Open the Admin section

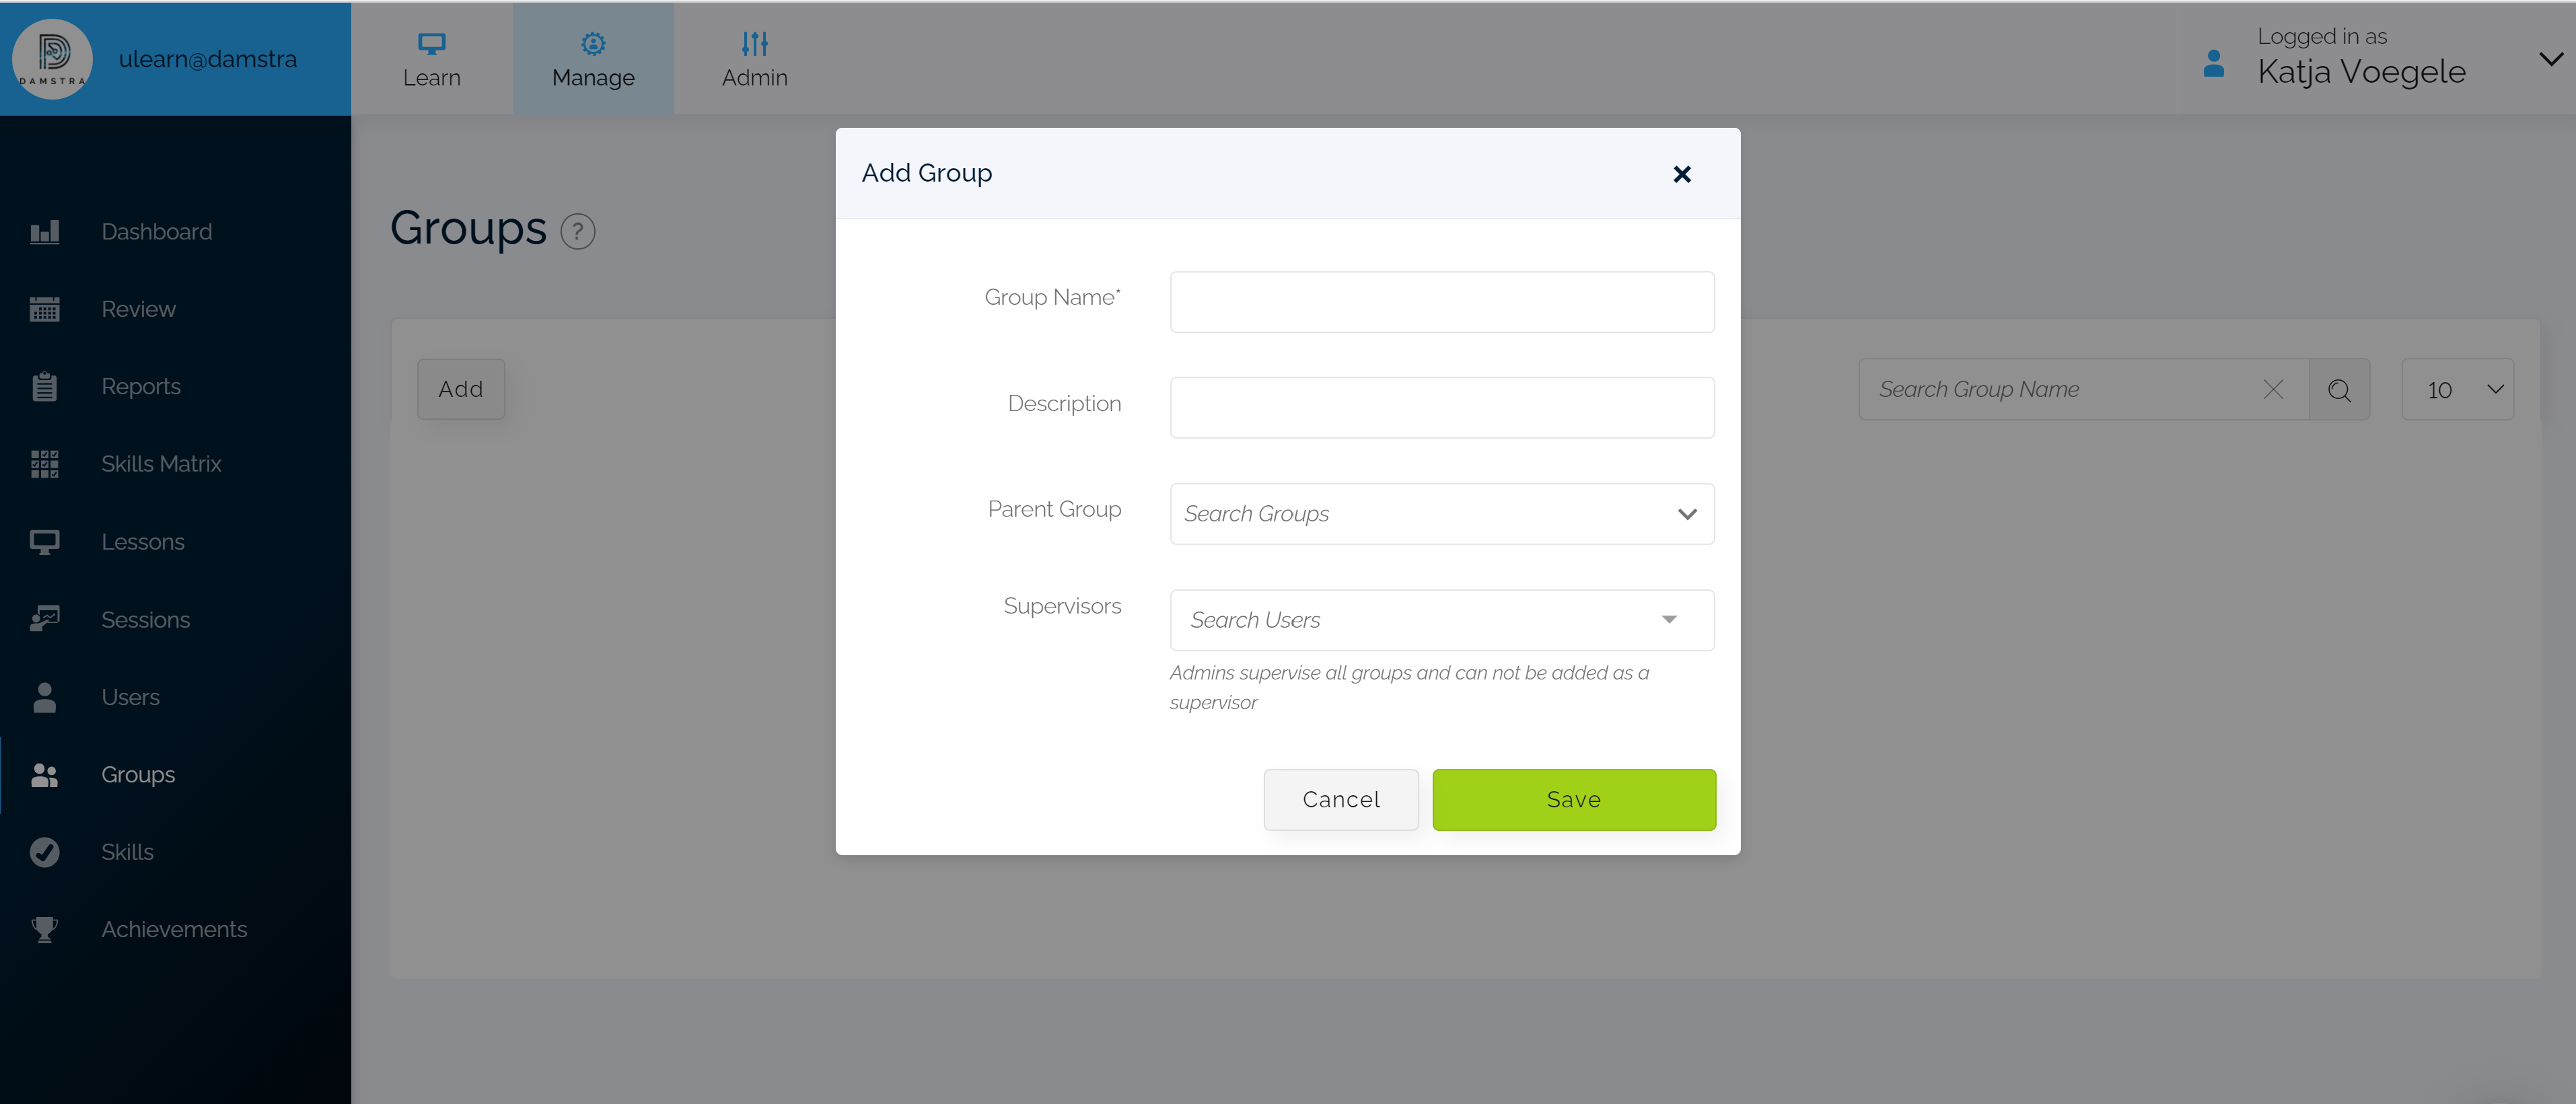tap(754, 58)
